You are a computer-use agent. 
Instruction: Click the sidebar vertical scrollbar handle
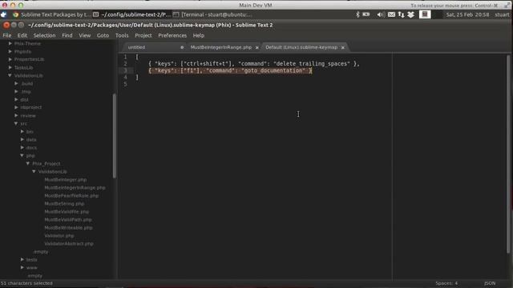coord(115,136)
